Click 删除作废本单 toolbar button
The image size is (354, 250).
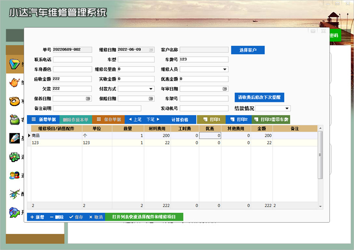pos(76,120)
